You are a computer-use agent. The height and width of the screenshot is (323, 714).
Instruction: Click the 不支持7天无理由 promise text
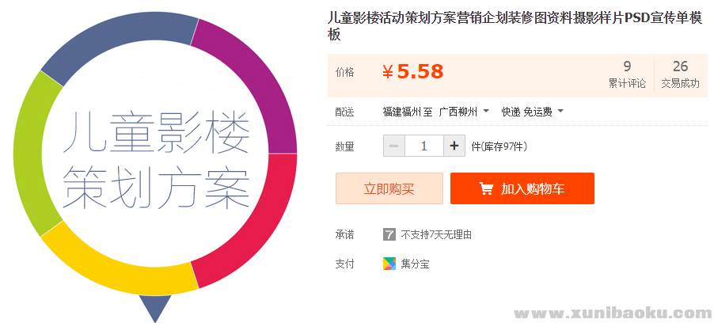point(436,234)
